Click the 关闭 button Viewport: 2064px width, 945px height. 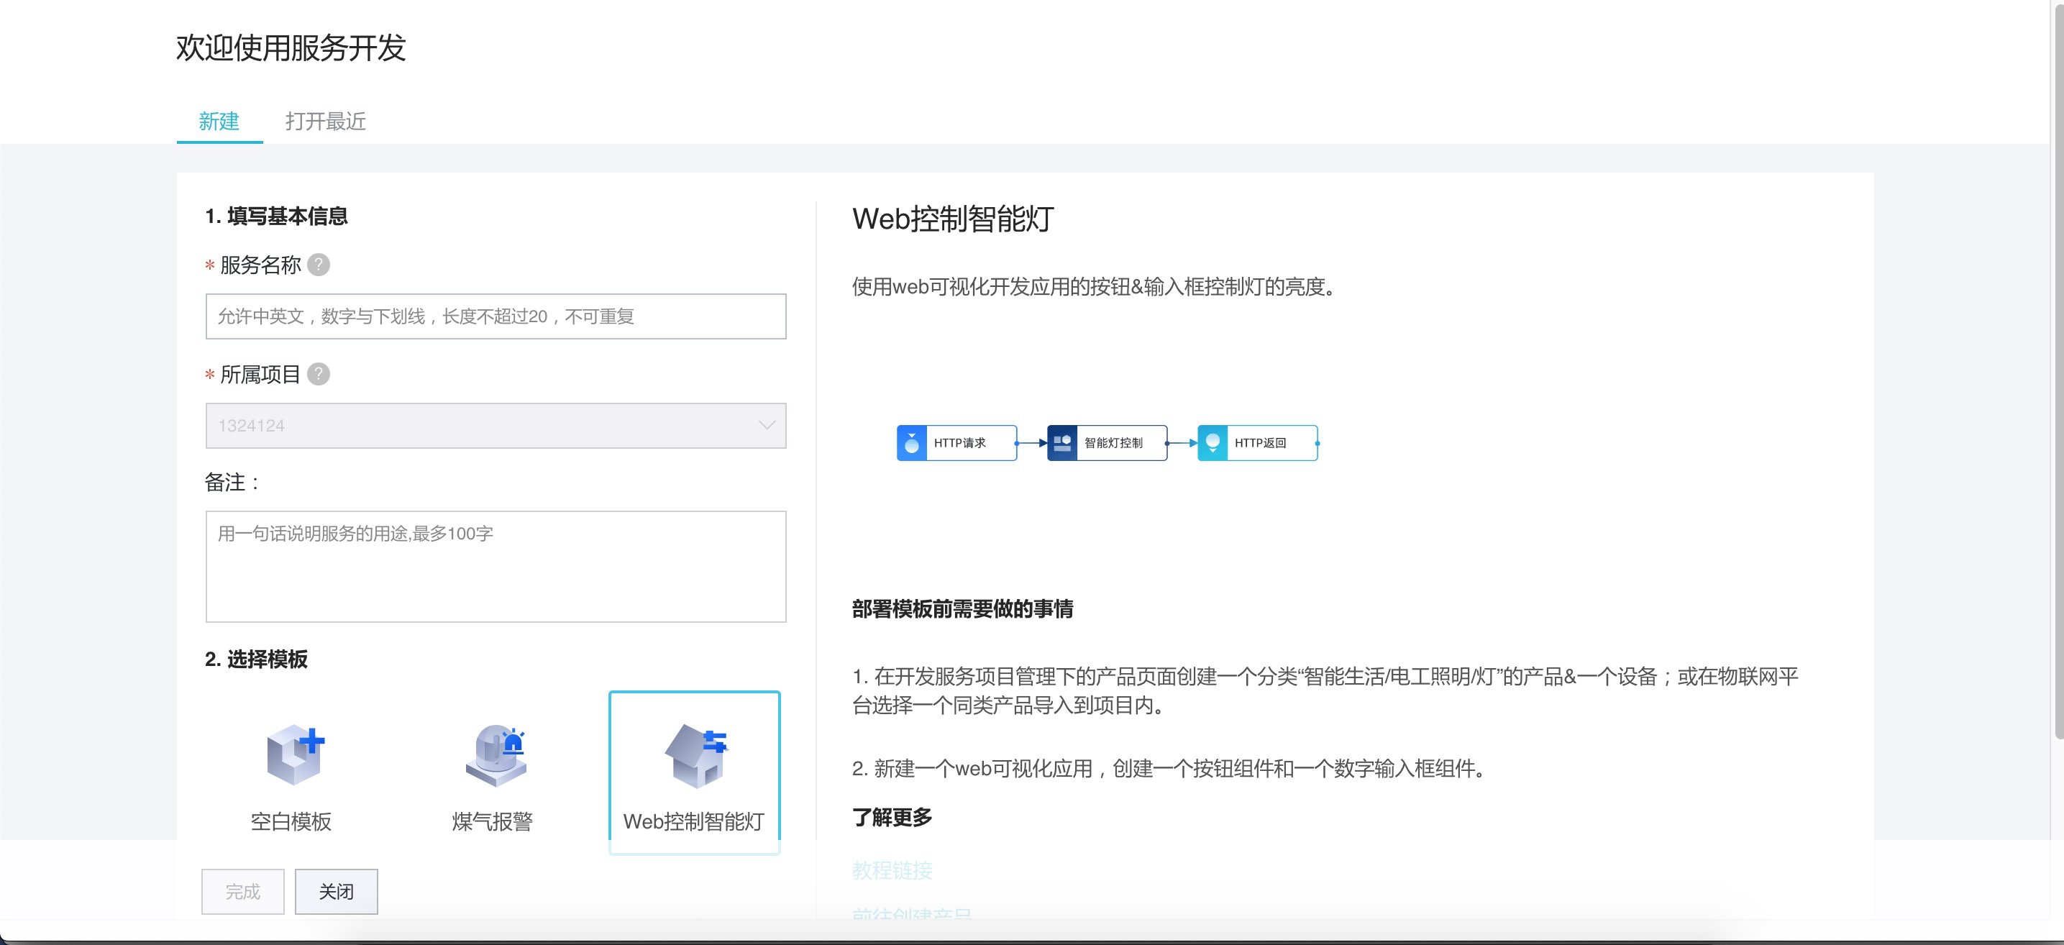point(337,891)
